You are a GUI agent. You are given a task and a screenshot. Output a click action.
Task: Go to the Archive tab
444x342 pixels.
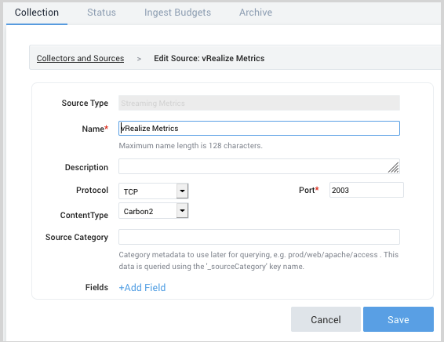tap(256, 13)
